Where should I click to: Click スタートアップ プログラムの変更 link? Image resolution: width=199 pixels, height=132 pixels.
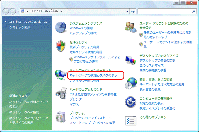(93, 123)
